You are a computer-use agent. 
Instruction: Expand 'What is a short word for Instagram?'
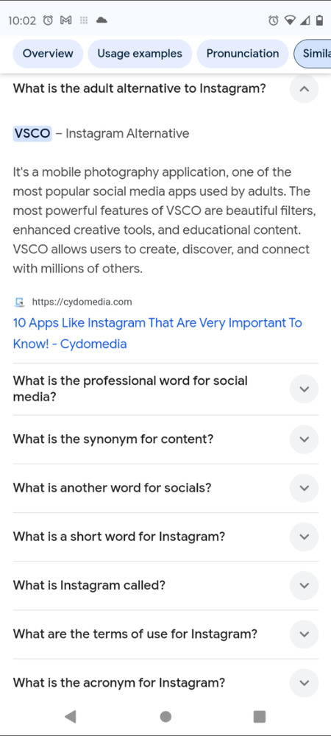(304, 537)
